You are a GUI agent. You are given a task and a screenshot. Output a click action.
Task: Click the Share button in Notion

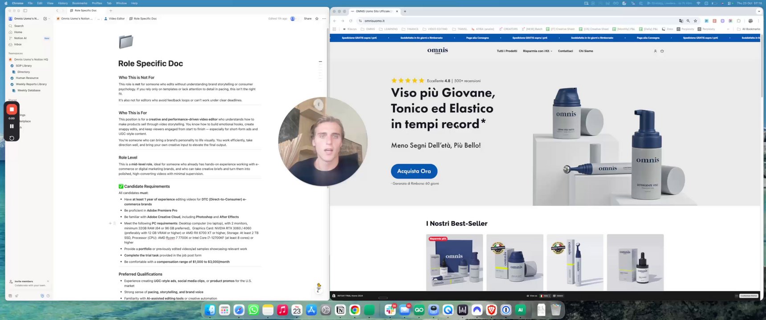[308, 19]
